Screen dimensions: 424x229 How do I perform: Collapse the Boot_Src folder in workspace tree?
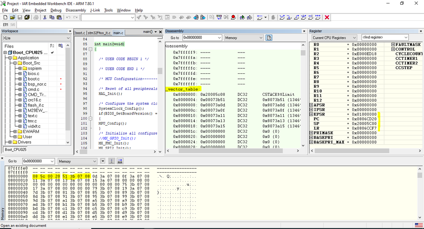[14, 63]
